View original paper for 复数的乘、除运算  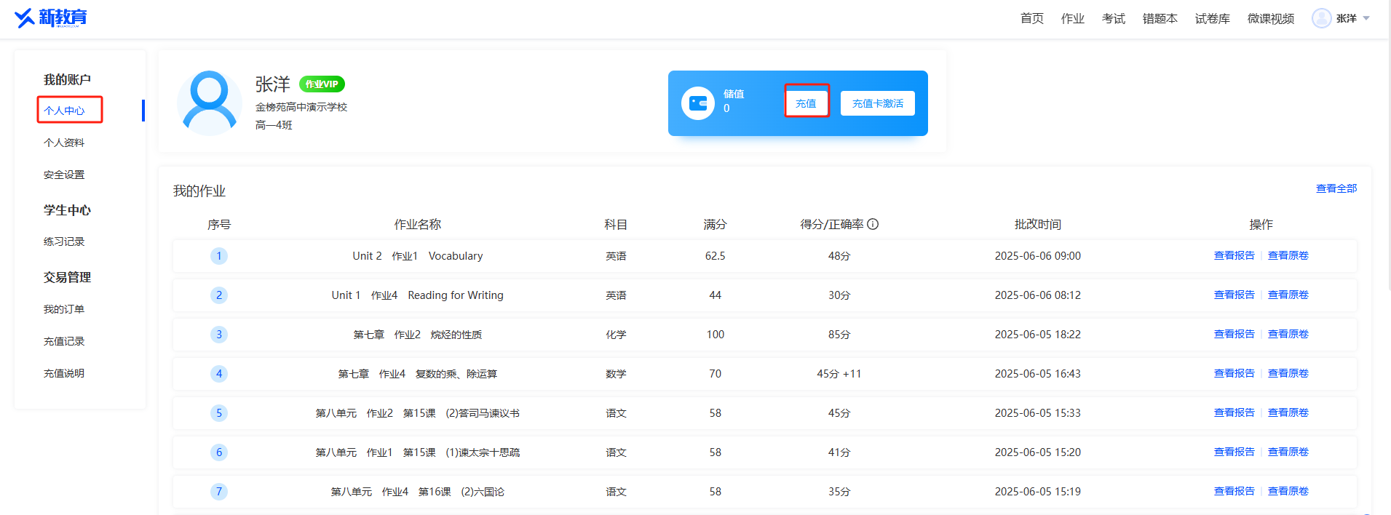1288,373
